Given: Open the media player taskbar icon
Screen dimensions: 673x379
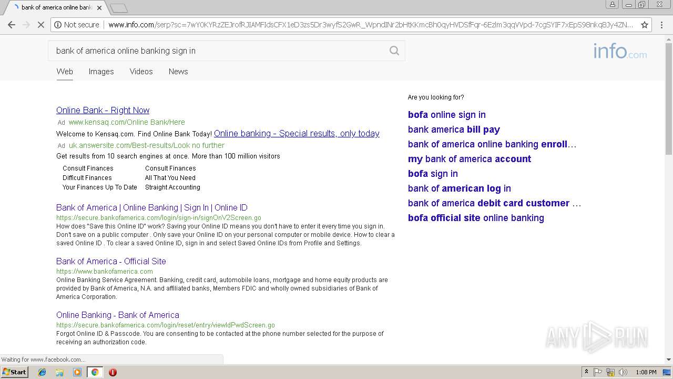Looking at the screenshot, I should 77,372.
